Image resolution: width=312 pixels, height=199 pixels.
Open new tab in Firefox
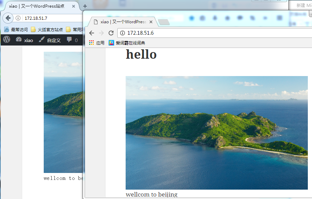pyautogui.click(x=85, y=6)
